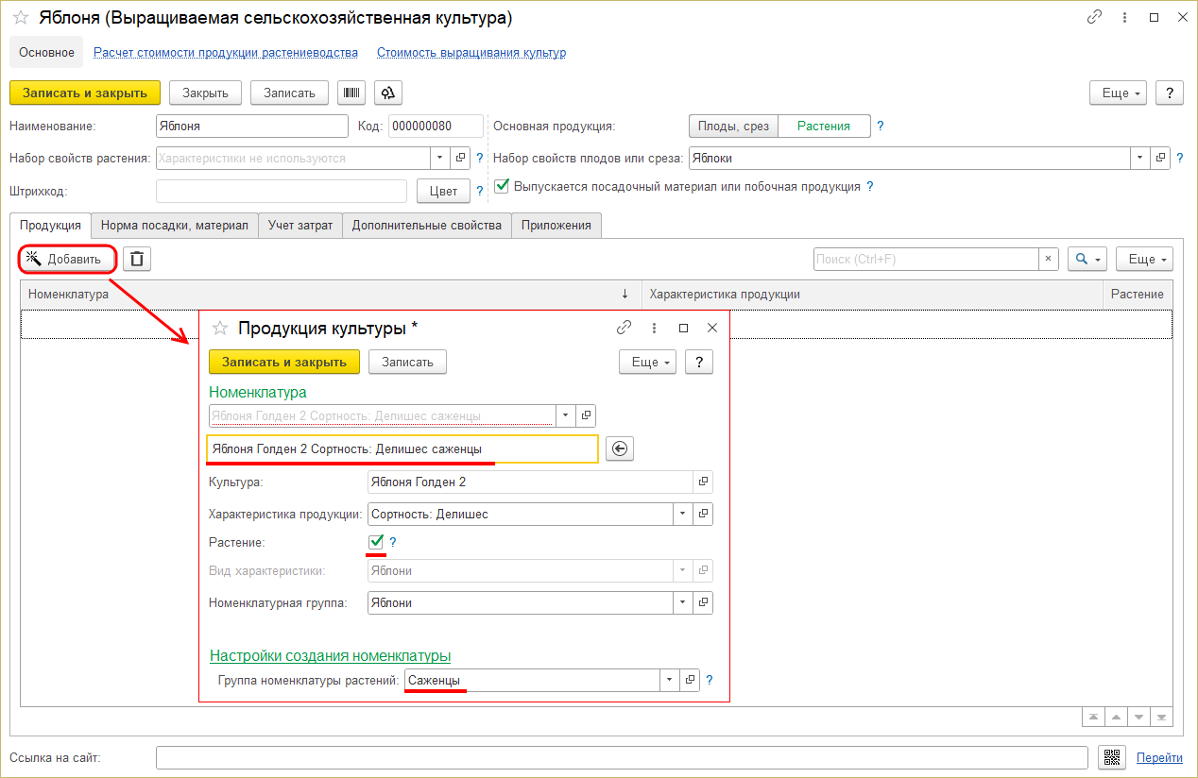Uncheck Выпускается посадочный материал checkbox
The height and width of the screenshot is (778, 1198).
pyautogui.click(x=502, y=186)
